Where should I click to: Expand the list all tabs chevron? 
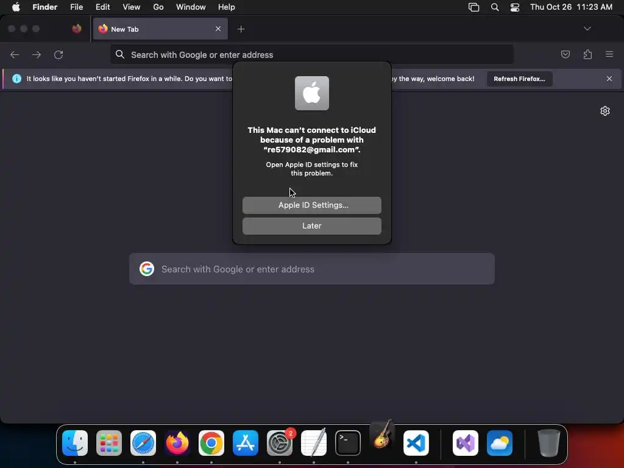pyautogui.click(x=587, y=29)
